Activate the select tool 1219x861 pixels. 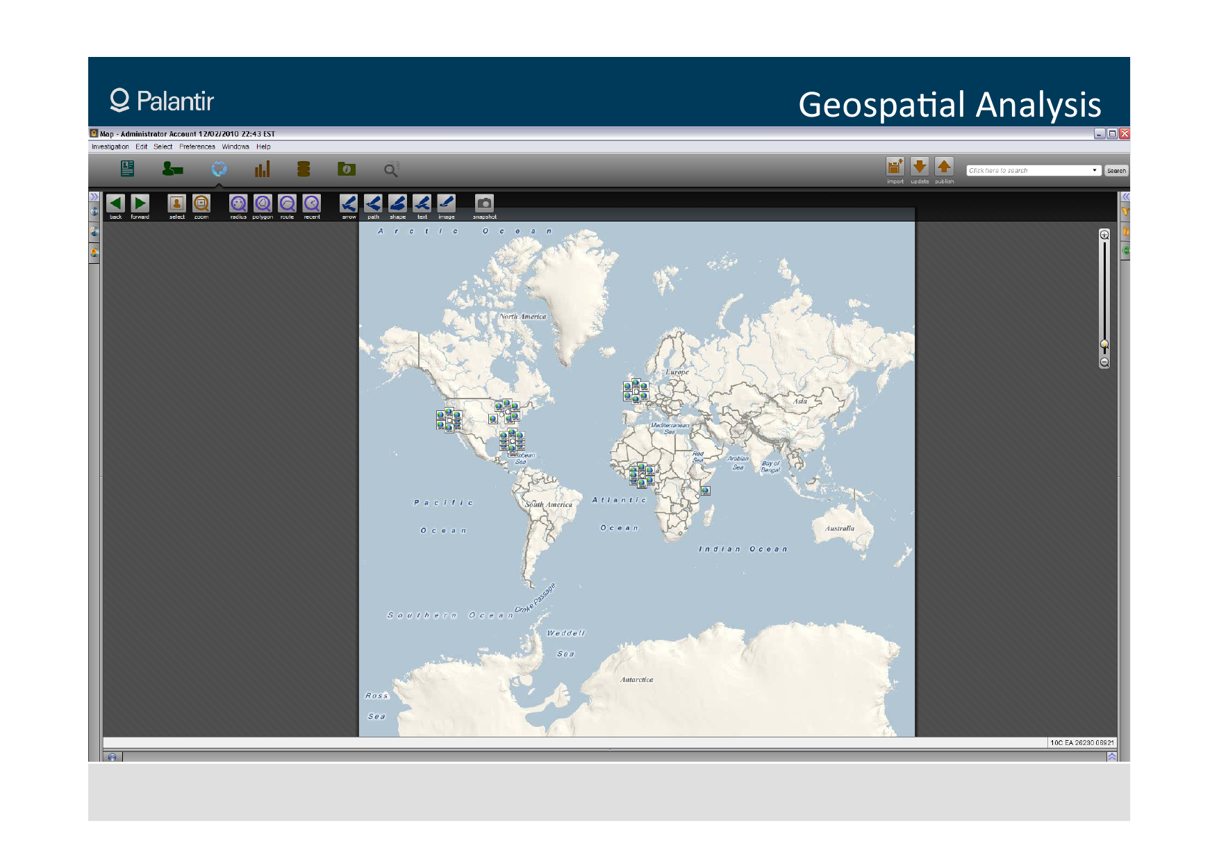coord(177,203)
